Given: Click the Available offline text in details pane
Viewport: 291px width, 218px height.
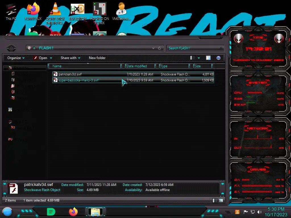Looking at the screenshot, I should click(x=157, y=190).
